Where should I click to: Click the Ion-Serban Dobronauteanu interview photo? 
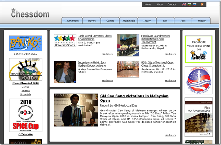pyautogui.click(x=65, y=72)
